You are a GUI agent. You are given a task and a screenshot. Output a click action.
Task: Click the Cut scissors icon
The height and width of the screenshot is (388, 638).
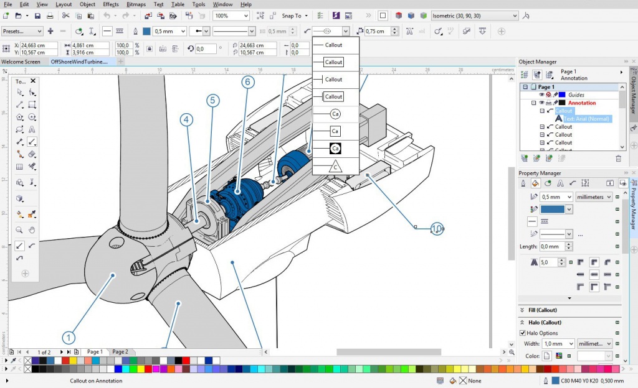[x=66, y=16]
